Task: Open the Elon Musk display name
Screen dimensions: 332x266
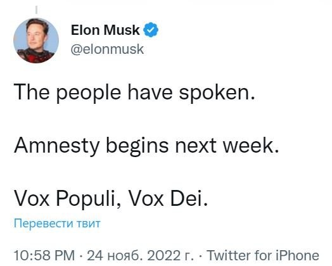Action: [x=105, y=30]
